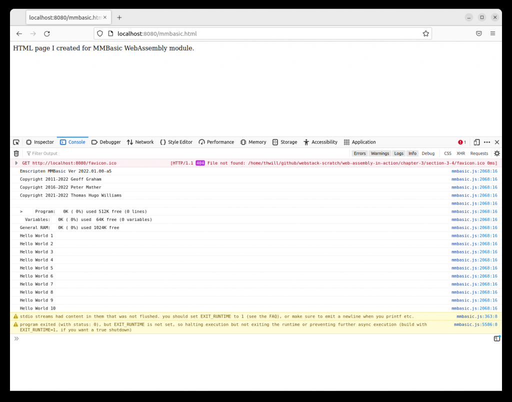Image resolution: width=512 pixels, height=402 pixels.
Task: Reload the current page
Action: pos(47,33)
